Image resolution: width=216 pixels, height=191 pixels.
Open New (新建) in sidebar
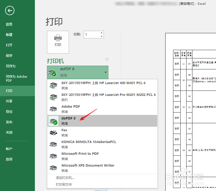pos(9,35)
